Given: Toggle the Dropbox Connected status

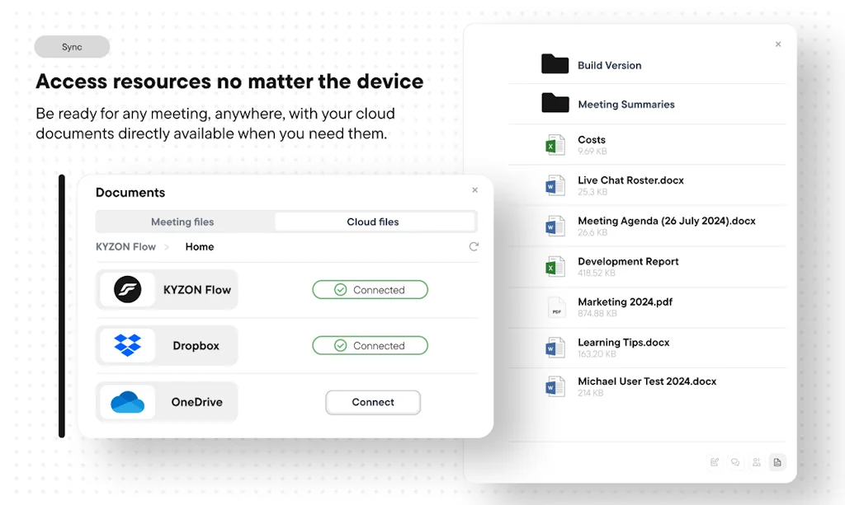Looking at the screenshot, I should 370,345.
